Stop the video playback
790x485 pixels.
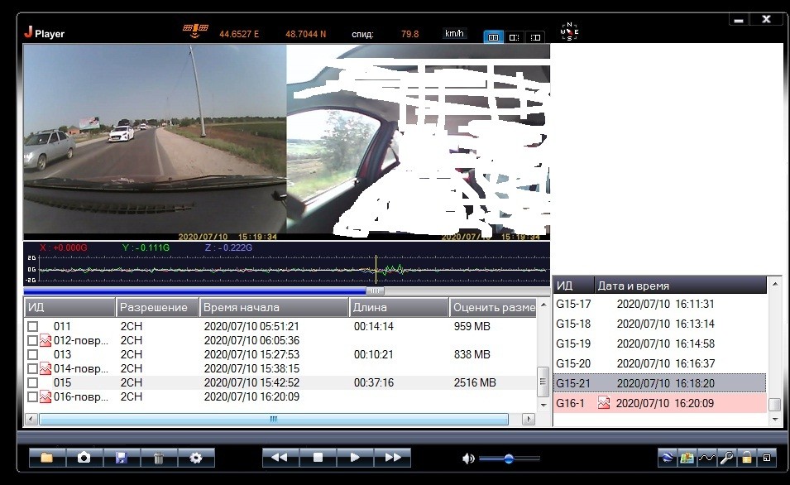coord(318,458)
